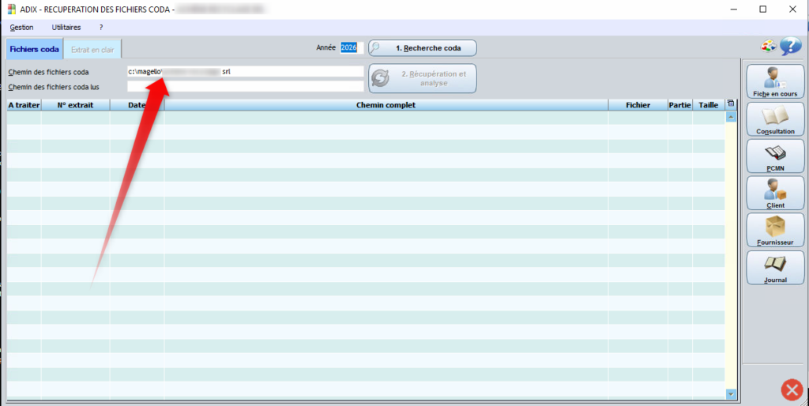Open the Fiche en cours panel
The width and height of the screenshot is (809, 406).
click(x=774, y=81)
